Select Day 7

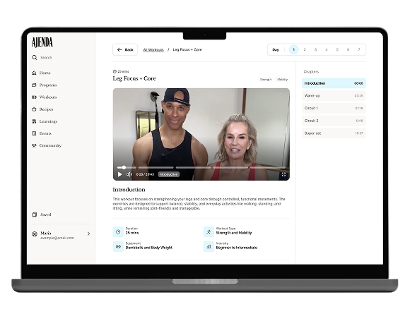click(359, 49)
